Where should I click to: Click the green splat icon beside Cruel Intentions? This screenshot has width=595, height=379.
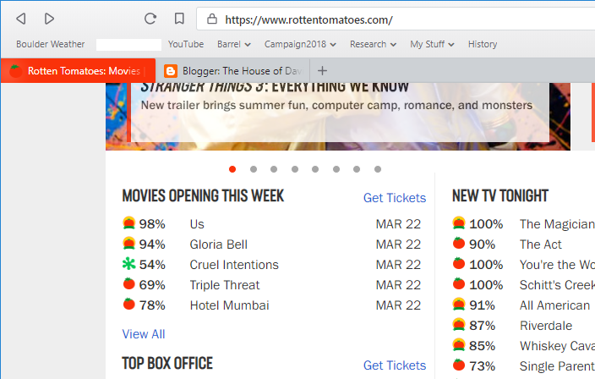(x=129, y=264)
